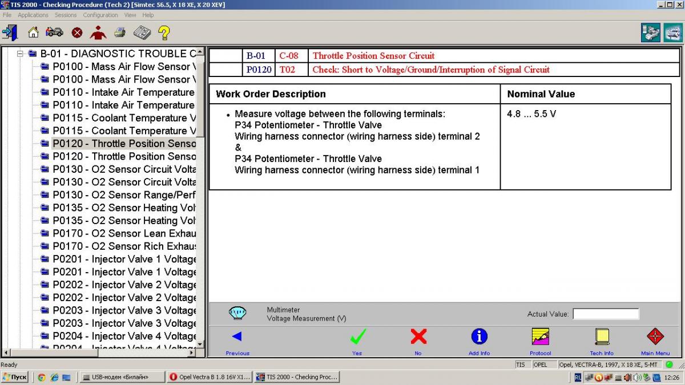
Task: Select P0130 O2 Sensor Range/Perf item
Action: pyautogui.click(x=124, y=195)
